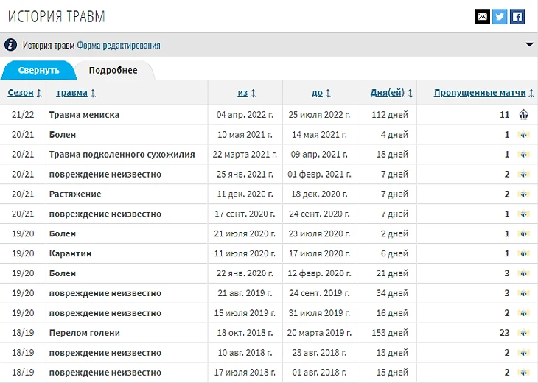Open the Подробнее tab
Image resolution: width=538 pixels, height=383 pixels.
tap(113, 71)
